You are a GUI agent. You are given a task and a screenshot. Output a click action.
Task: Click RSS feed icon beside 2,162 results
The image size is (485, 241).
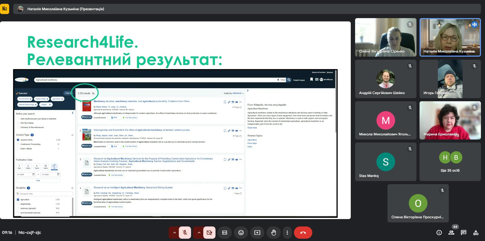(93, 93)
